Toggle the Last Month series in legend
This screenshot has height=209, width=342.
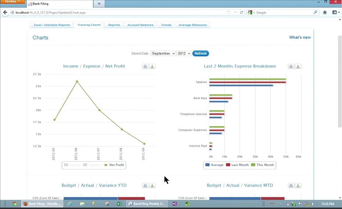coord(237,165)
